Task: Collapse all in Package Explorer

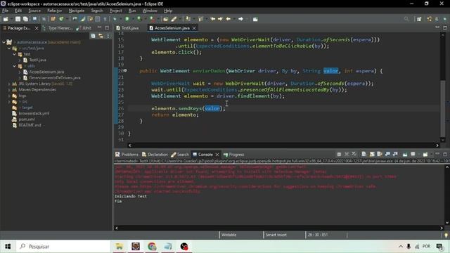Action: 93,36
